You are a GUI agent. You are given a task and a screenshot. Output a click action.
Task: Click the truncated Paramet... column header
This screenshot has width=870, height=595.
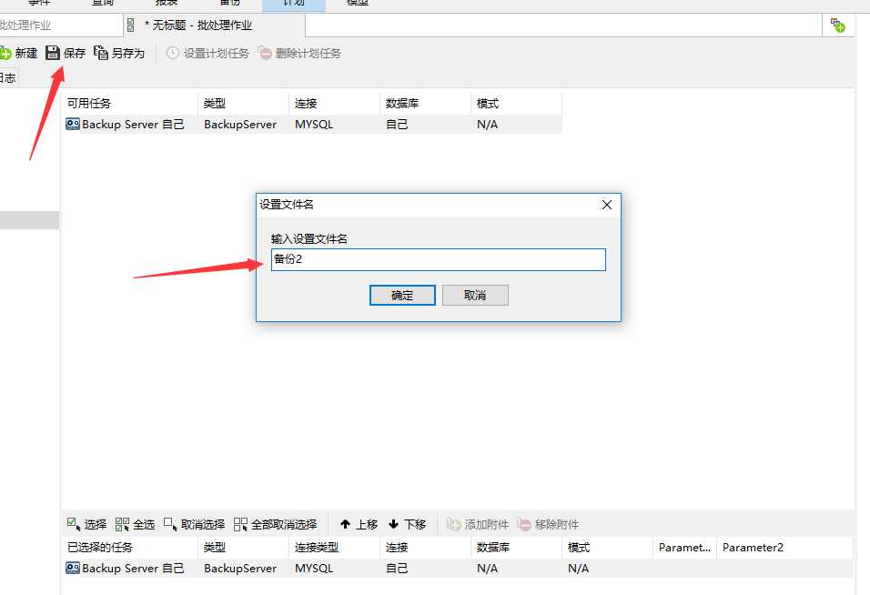684,548
